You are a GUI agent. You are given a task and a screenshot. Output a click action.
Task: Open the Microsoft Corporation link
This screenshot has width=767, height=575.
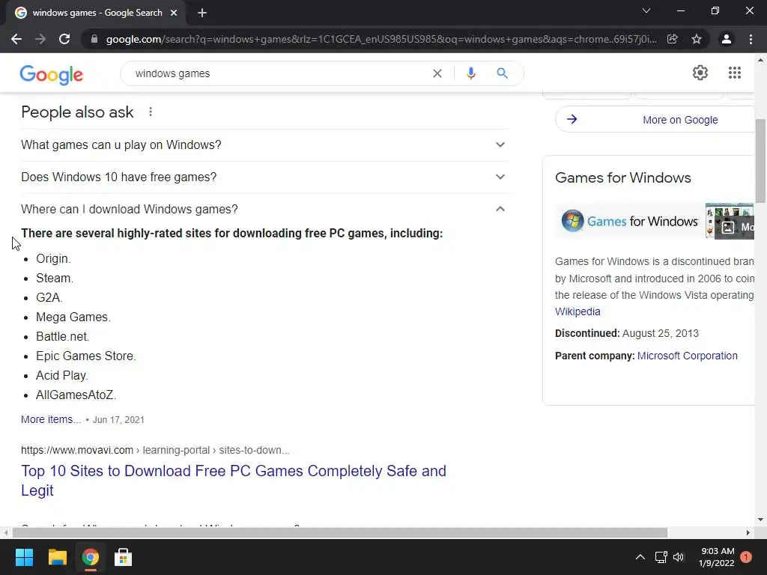point(688,356)
